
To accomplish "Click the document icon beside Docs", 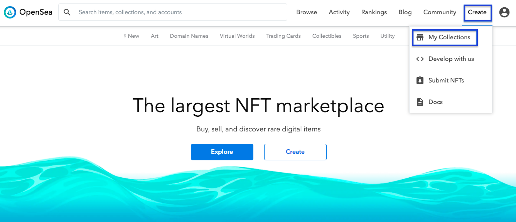I will [x=420, y=102].
